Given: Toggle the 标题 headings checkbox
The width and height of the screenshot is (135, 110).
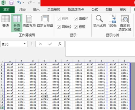Looking at the screenshot, I should coord(76,27).
